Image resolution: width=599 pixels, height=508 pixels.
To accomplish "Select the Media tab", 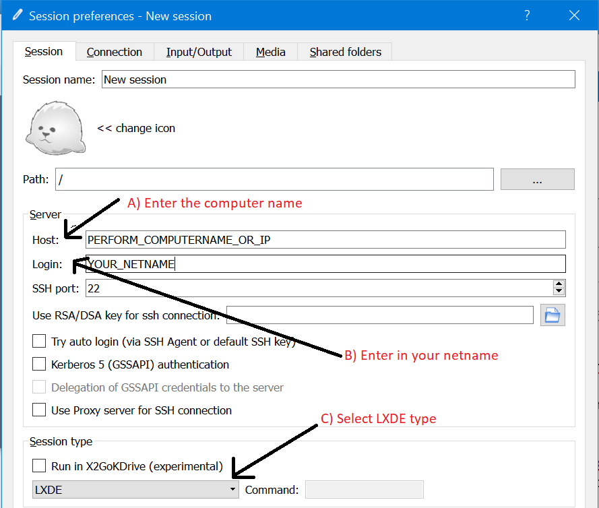I will click(270, 52).
